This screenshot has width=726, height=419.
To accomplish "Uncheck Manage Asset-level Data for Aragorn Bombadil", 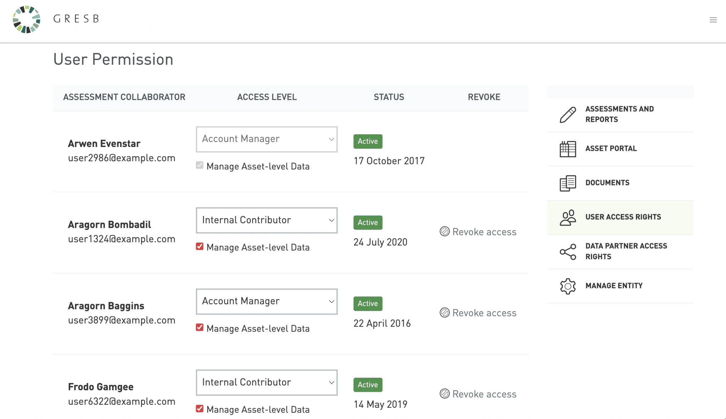I will (200, 247).
